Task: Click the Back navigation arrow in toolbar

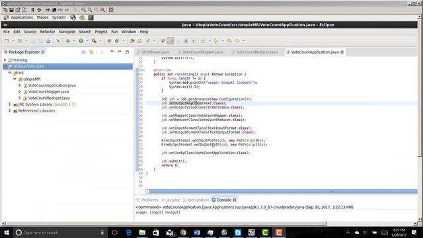Action: pos(237,41)
